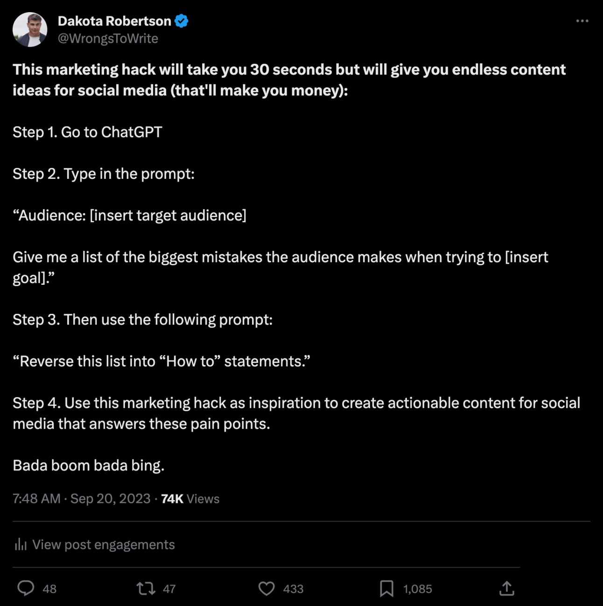This screenshot has width=603, height=606.
Task: Click the bold marketing hack headline text
Action: [x=289, y=80]
